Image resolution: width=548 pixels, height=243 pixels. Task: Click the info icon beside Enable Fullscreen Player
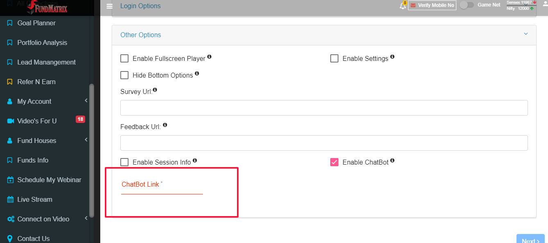coord(209,57)
